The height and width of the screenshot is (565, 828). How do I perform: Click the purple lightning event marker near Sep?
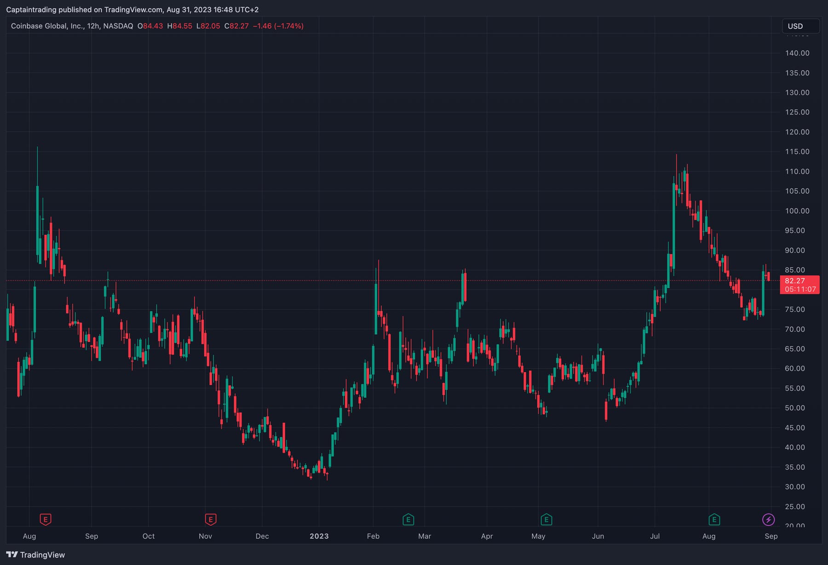(x=768, y=520)
